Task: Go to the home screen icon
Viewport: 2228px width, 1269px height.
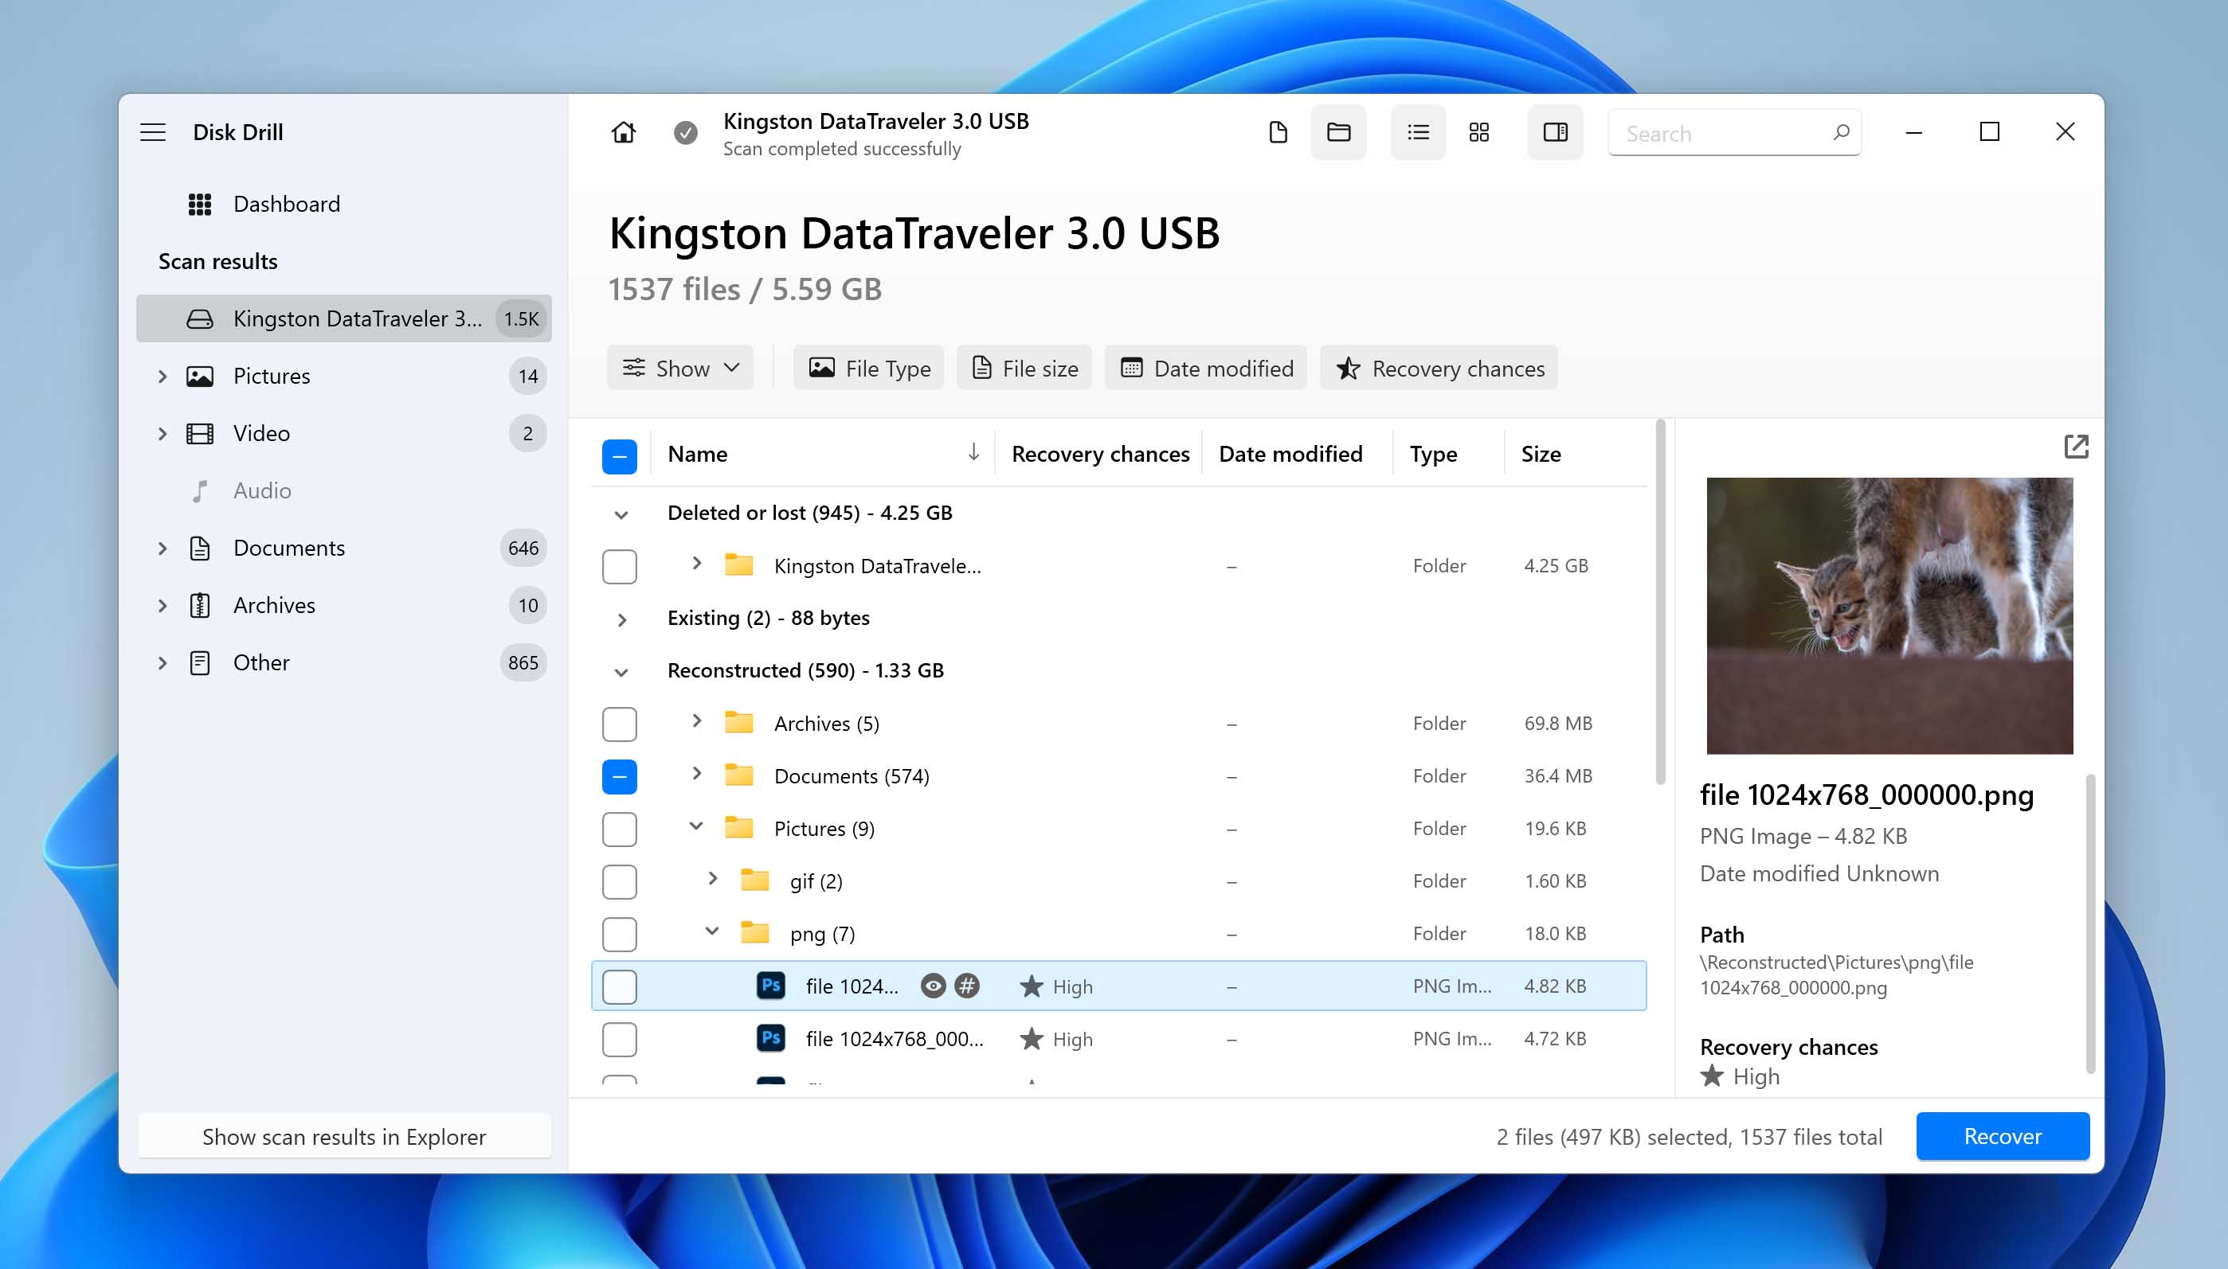Action: click(624, 132)
